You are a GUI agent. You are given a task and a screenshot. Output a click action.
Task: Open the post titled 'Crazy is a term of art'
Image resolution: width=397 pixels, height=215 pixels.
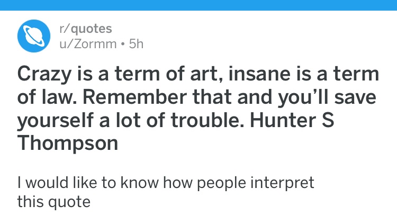click(198, 108)
